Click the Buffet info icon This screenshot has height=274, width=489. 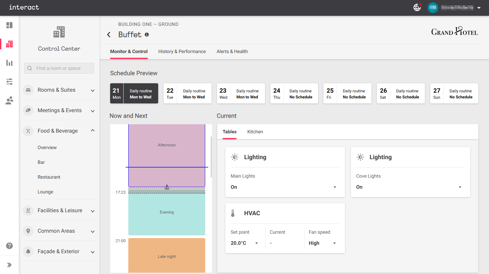(x=147, y=35)
